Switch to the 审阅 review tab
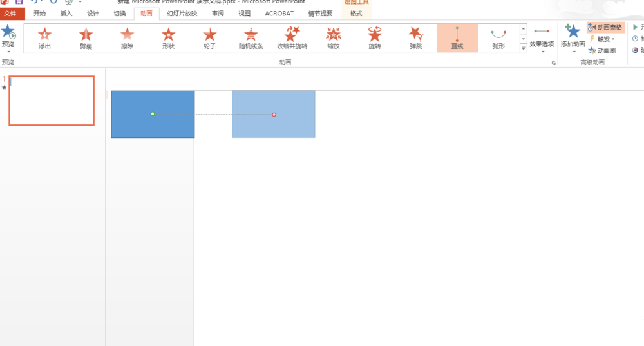This screenshot has width=644, height=346. (x=218, y=14)
